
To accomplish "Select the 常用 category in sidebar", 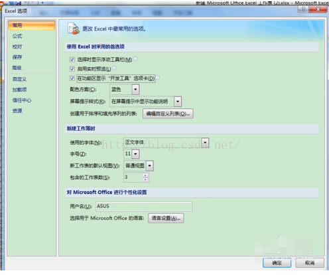I will [x=31, y=25].
